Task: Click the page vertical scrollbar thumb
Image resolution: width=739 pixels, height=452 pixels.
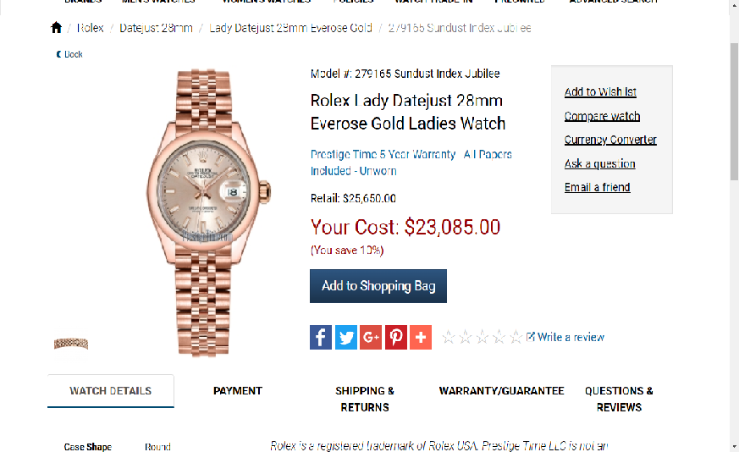Action: pos(734,111)
